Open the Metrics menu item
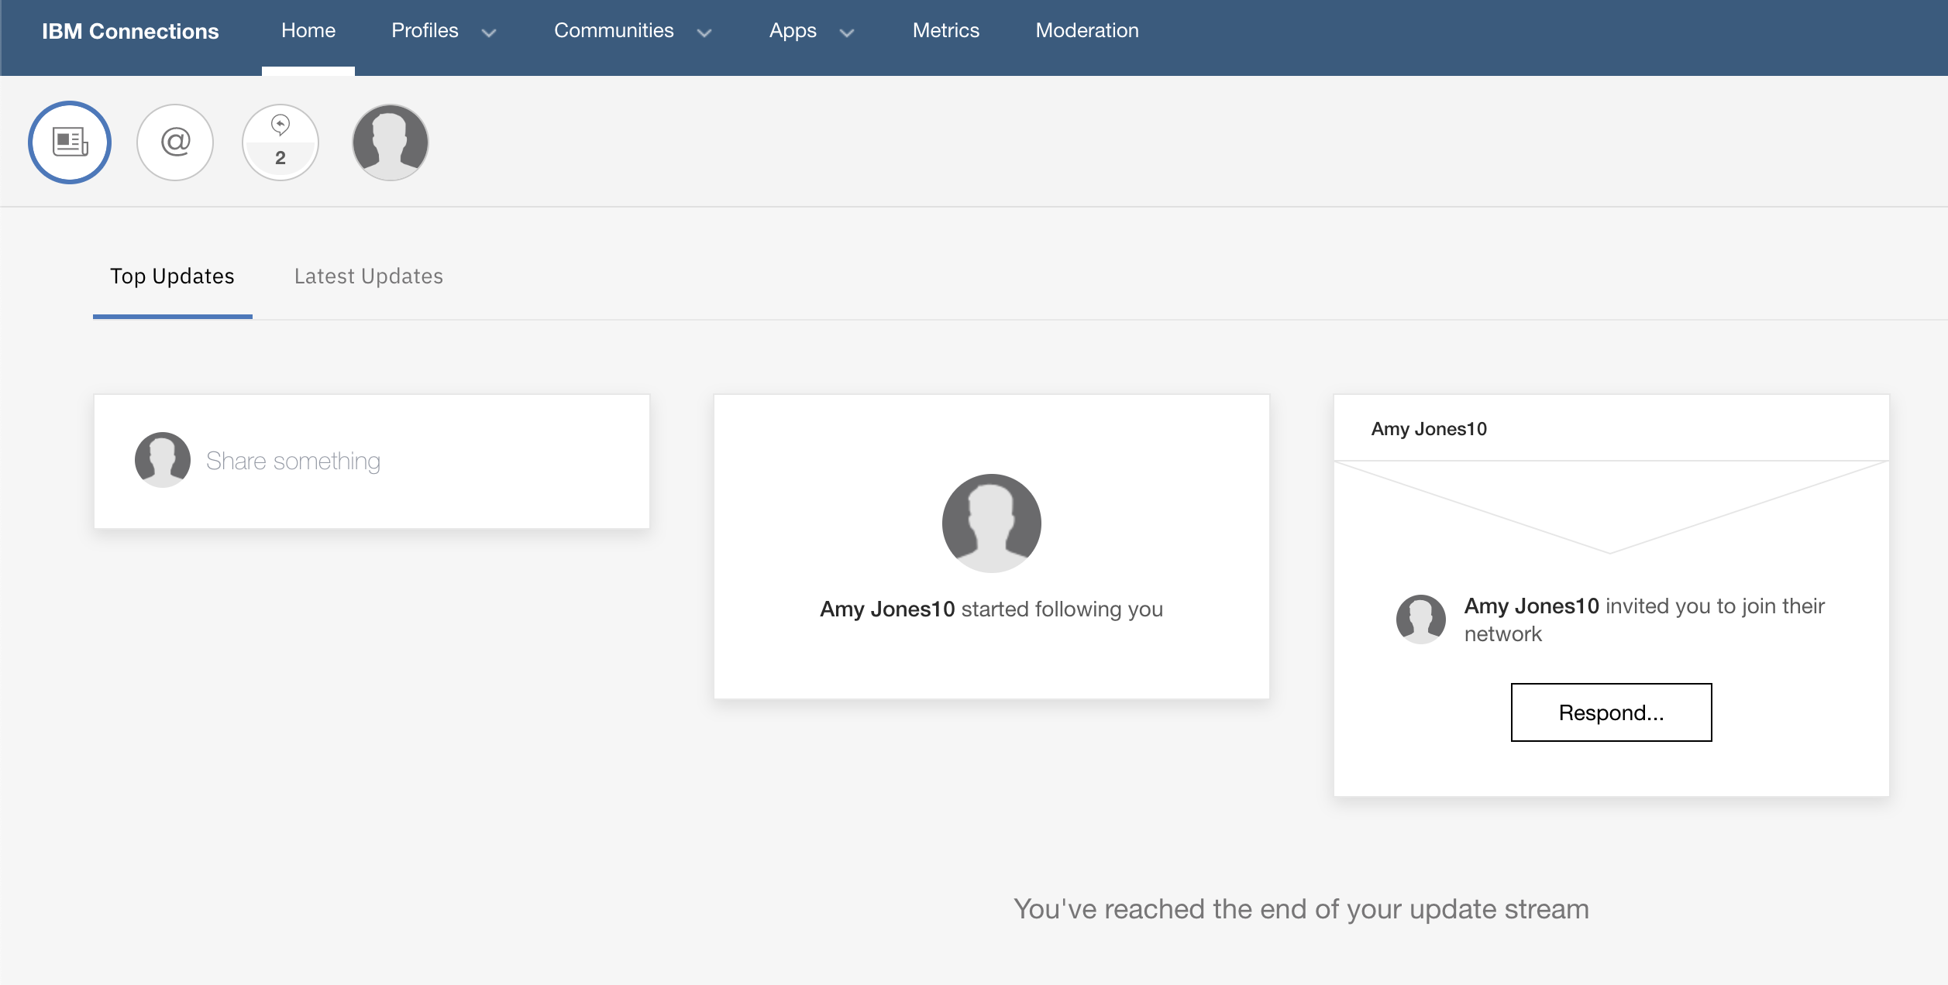Screen dimensions: 1948x985 tap(946, 30)
